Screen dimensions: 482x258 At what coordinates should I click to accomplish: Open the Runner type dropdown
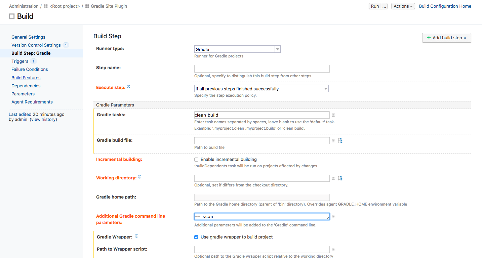coord(237,49)
